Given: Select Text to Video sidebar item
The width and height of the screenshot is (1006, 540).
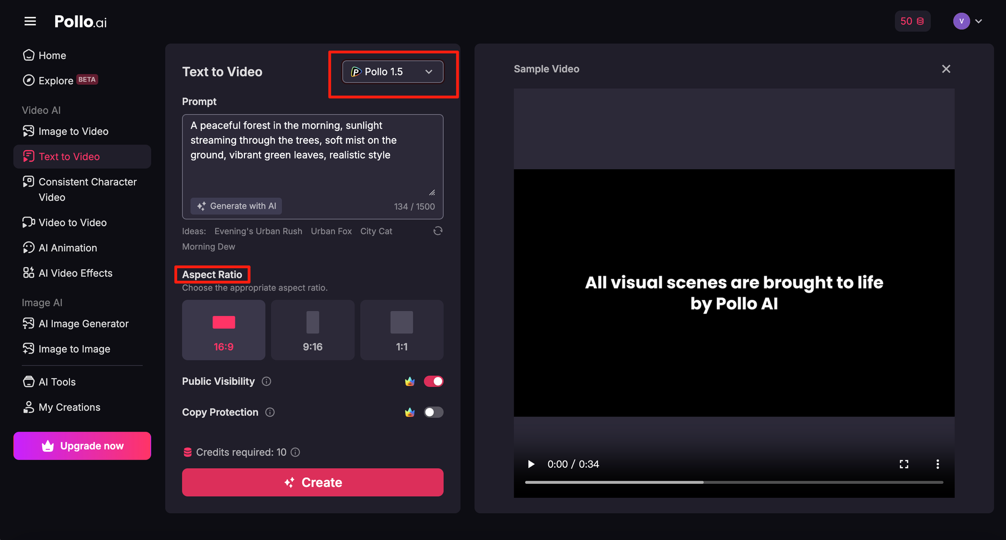Looking at the screenshot, I should [82, 157].
